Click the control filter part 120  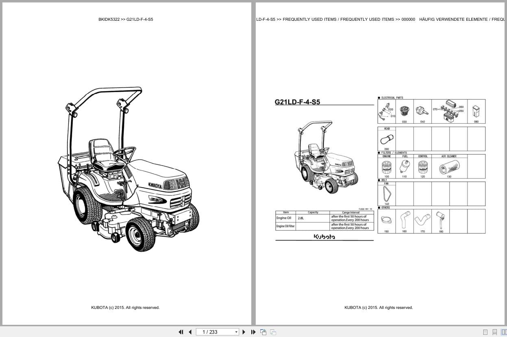click(422, 167)
